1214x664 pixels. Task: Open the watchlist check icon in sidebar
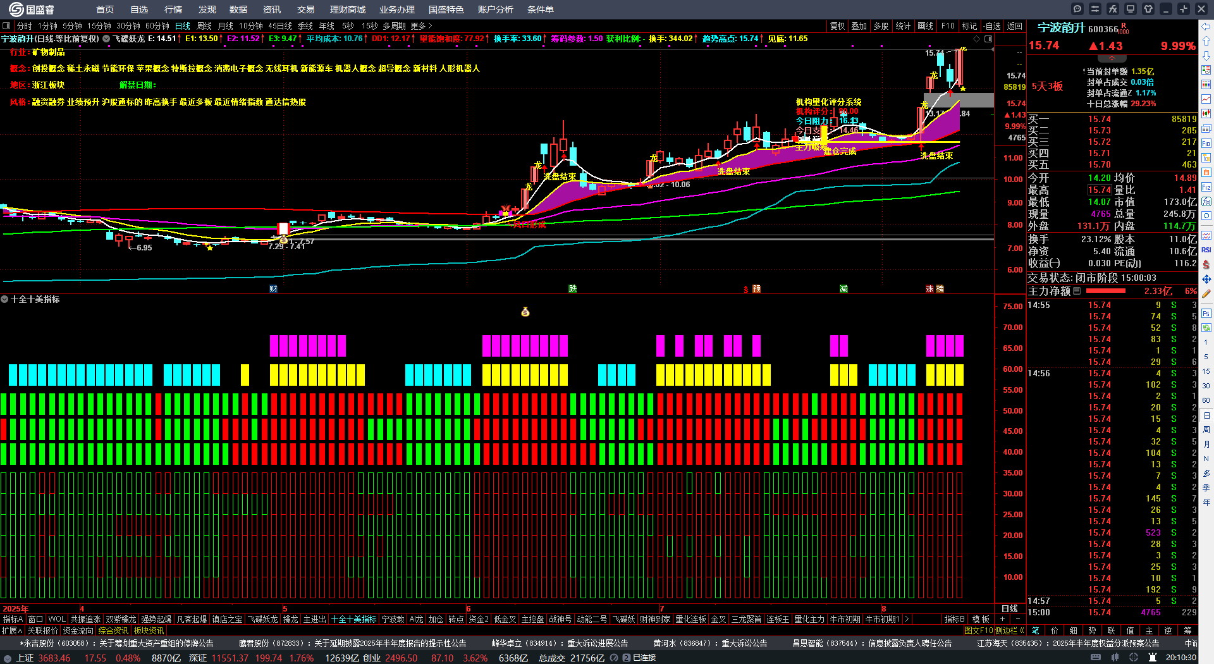pyautogui.click(x=1206, y=70)
